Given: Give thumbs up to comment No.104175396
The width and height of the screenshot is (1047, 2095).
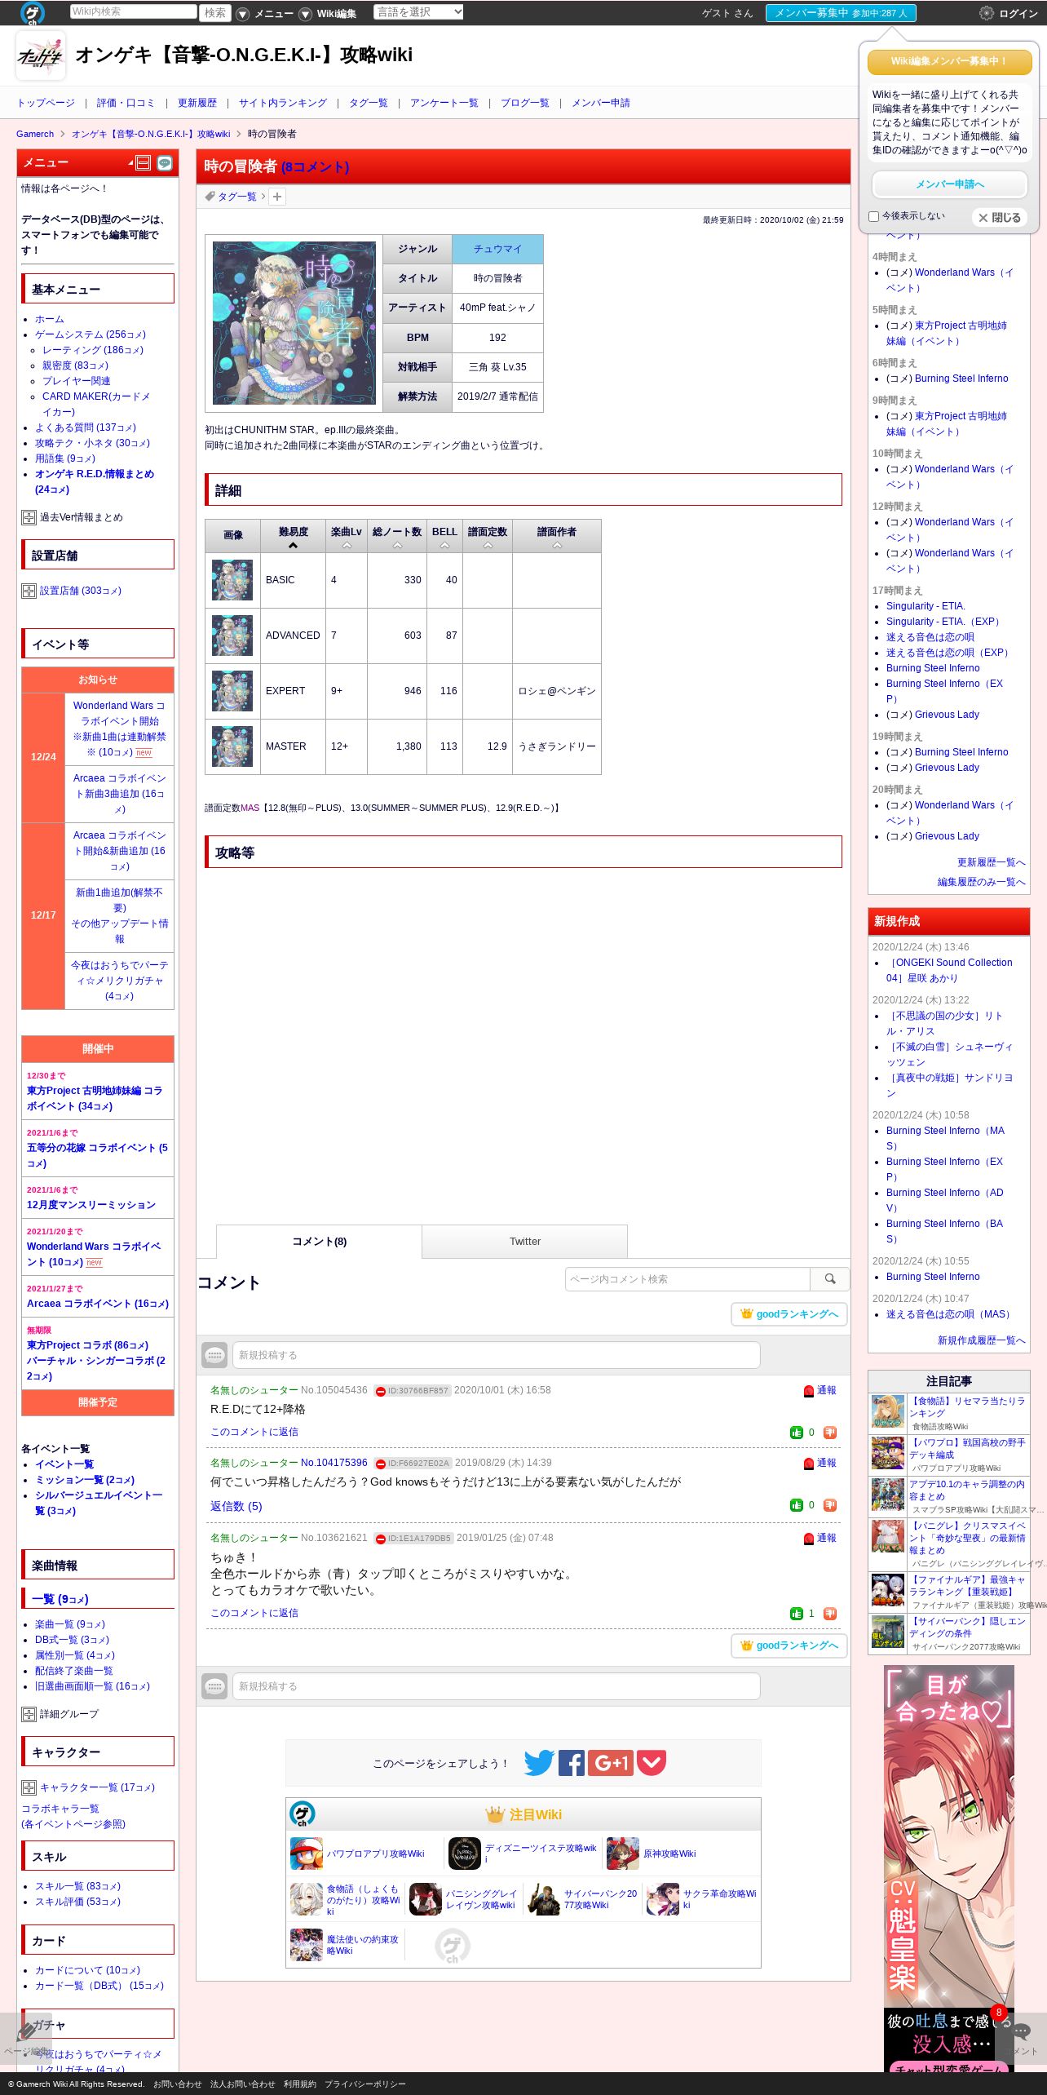Looking at the screenshot, I should (797, 1505).
